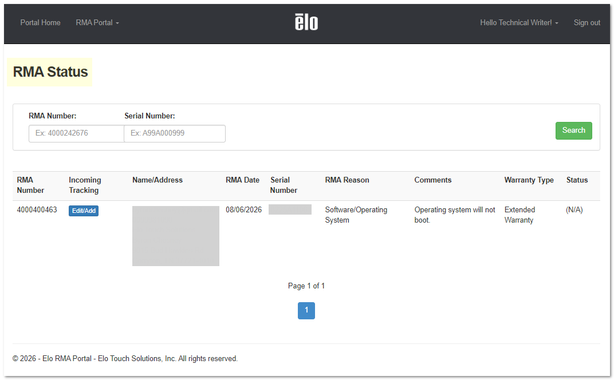The image size is (614, 380).
Task: Select the Software/Operating System reason cell
Action: click(x=356, y=215)
